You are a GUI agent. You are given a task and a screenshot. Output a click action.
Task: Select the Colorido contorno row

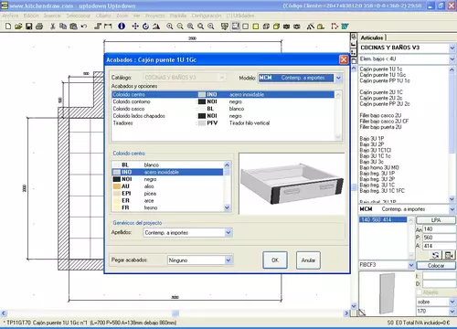[223, 101]
